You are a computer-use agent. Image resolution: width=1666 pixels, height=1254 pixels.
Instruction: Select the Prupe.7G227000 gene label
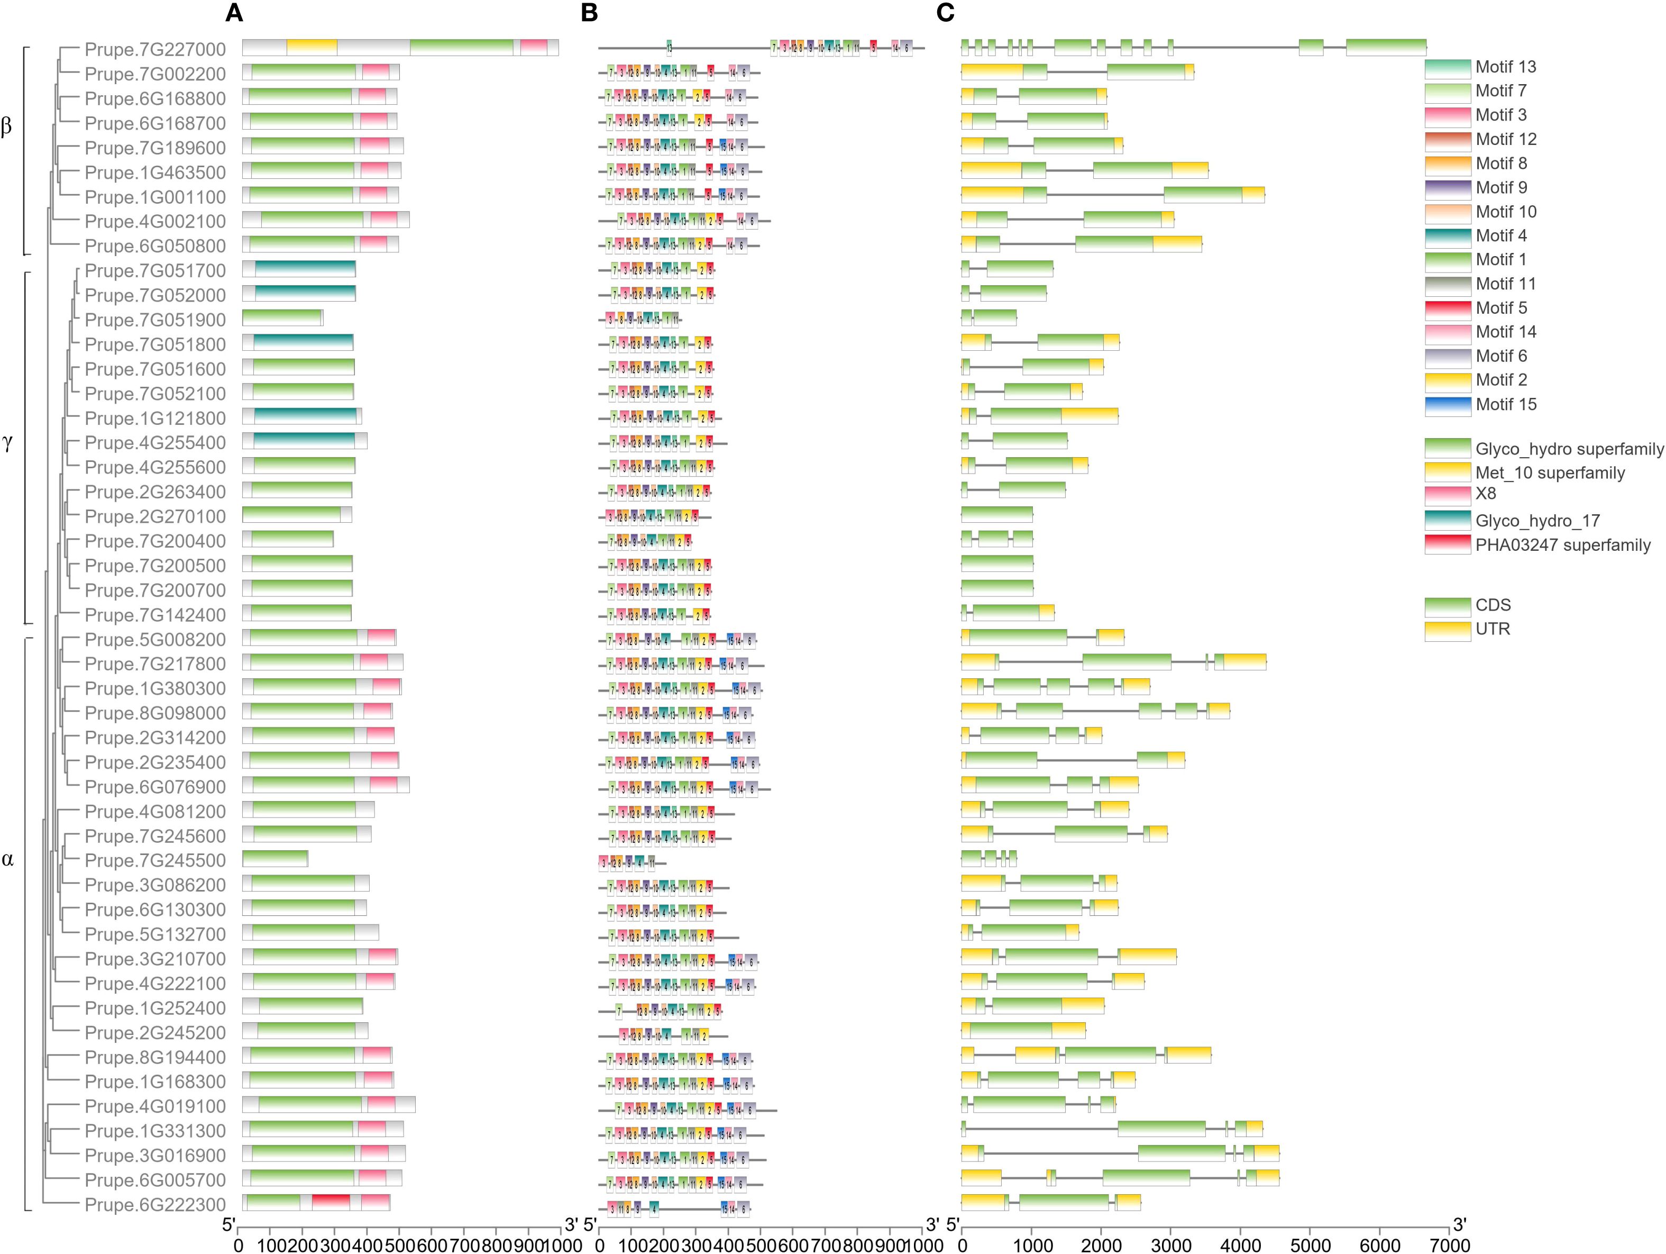154,50
